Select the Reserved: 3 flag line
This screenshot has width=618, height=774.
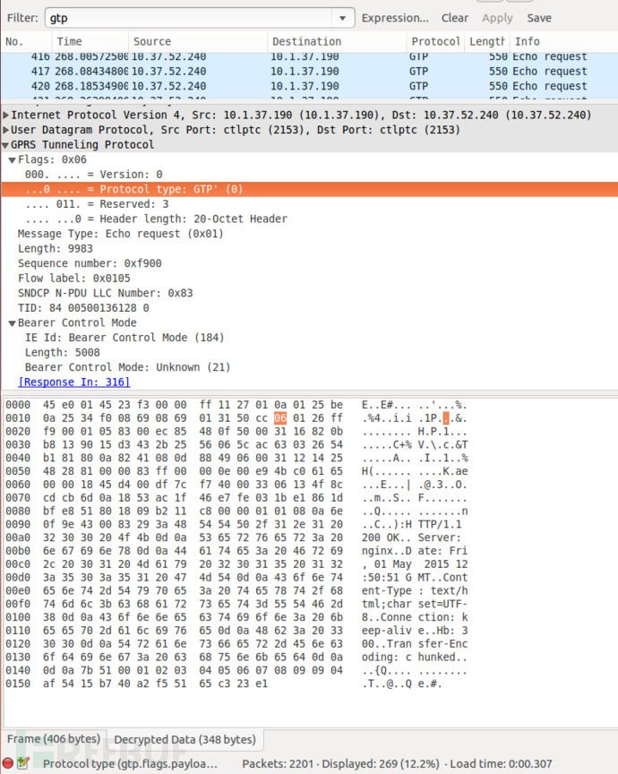click(x=98, y=204)
